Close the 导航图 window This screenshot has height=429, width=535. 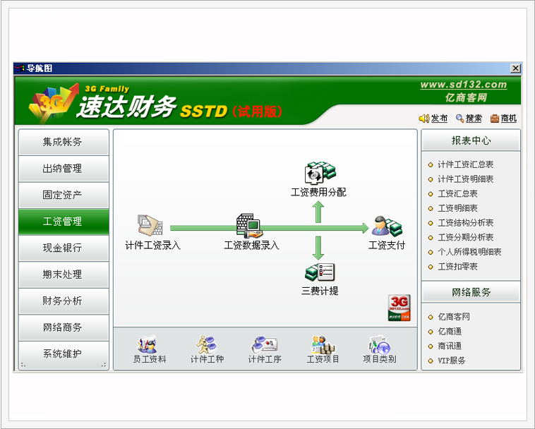click(515, 68)
